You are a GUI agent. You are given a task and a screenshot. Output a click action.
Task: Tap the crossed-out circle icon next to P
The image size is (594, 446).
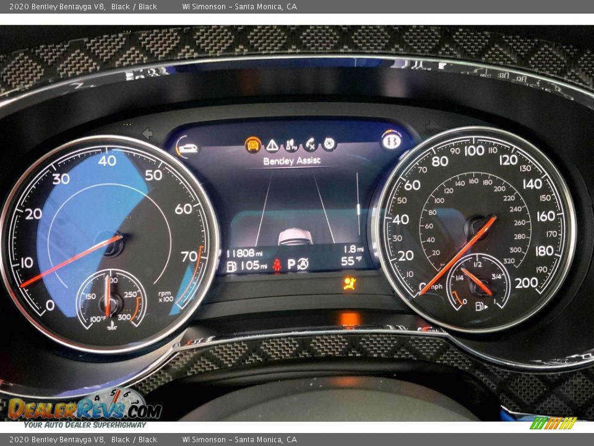(x=303, y=264)
